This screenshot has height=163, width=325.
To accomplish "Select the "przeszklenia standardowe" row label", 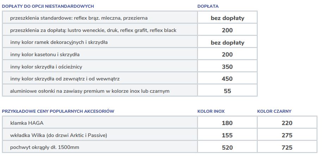I will (x=79, y=18).
